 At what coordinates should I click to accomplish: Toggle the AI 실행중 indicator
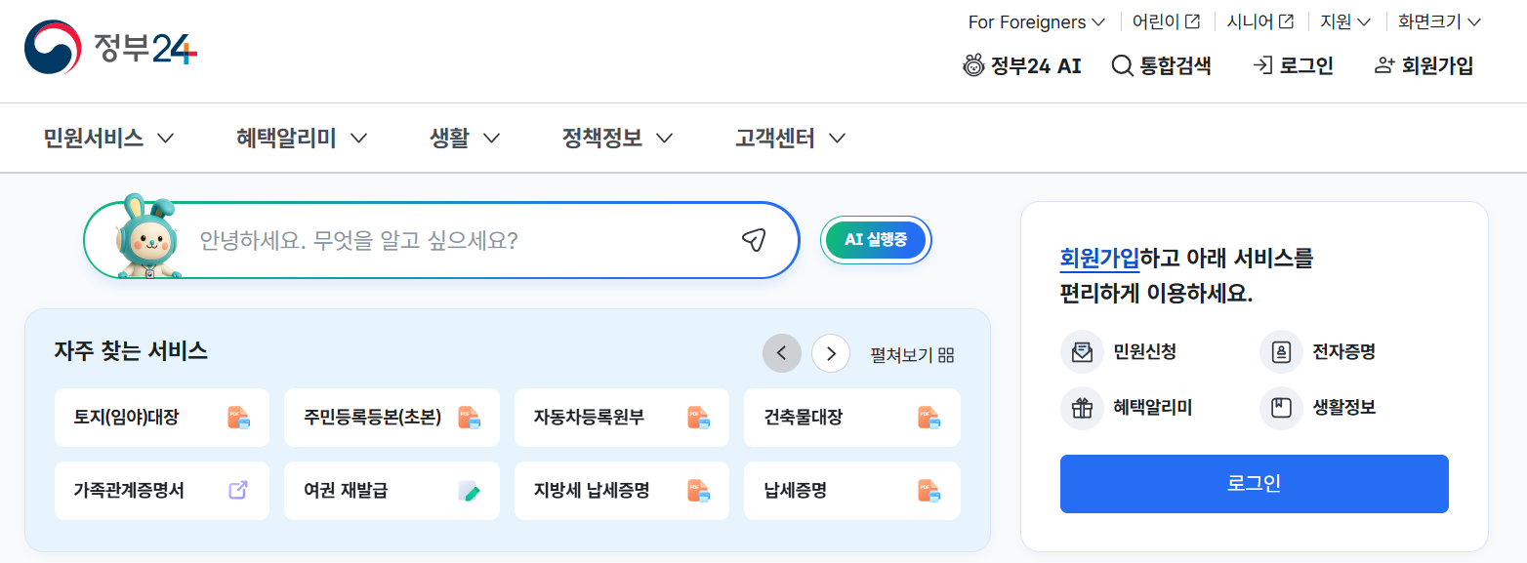pyautogui.click(x=875, y=239)
